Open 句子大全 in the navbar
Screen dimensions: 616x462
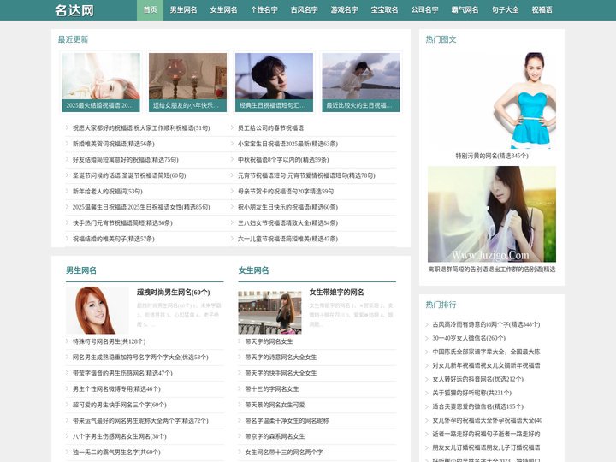pos(506,9)
